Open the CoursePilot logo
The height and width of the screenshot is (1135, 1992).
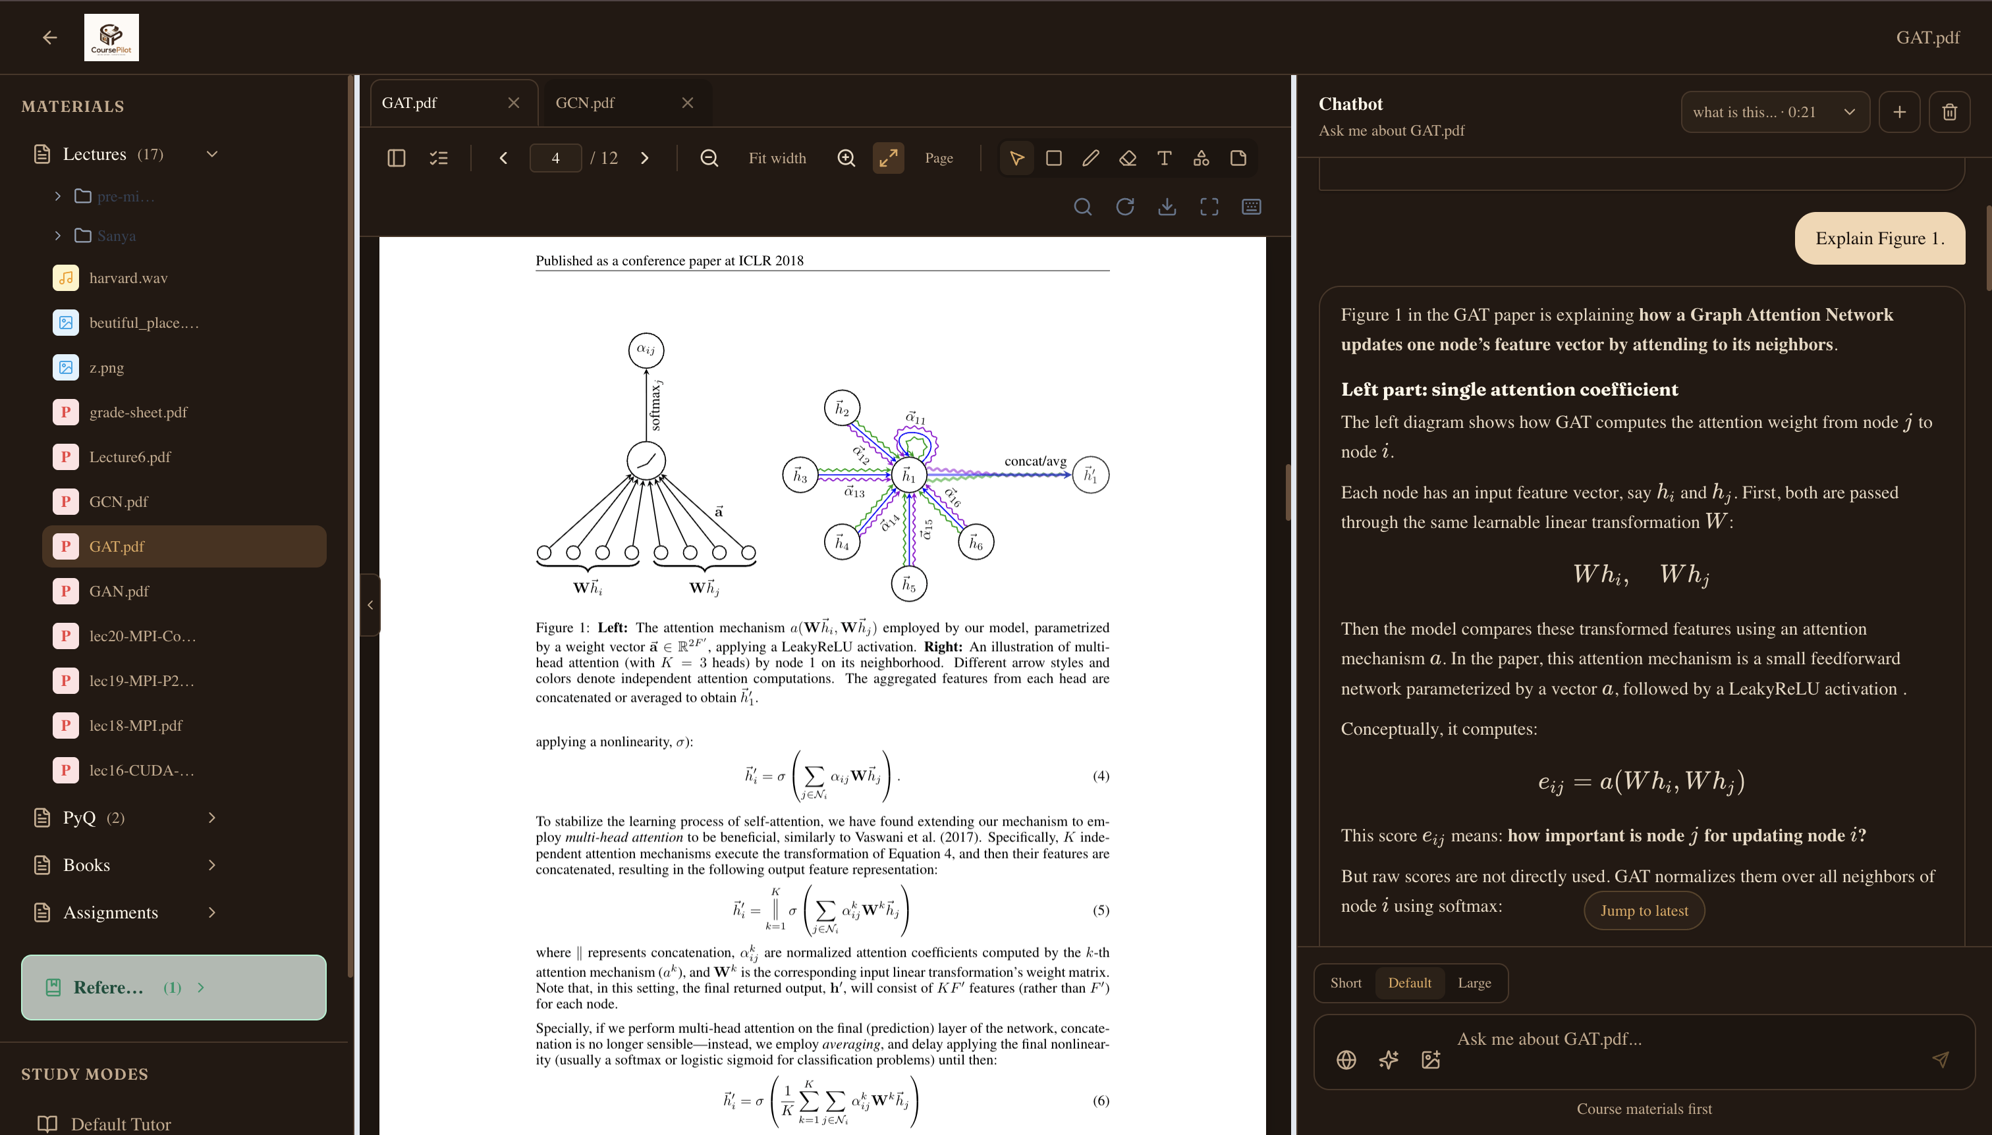(111, 38)
